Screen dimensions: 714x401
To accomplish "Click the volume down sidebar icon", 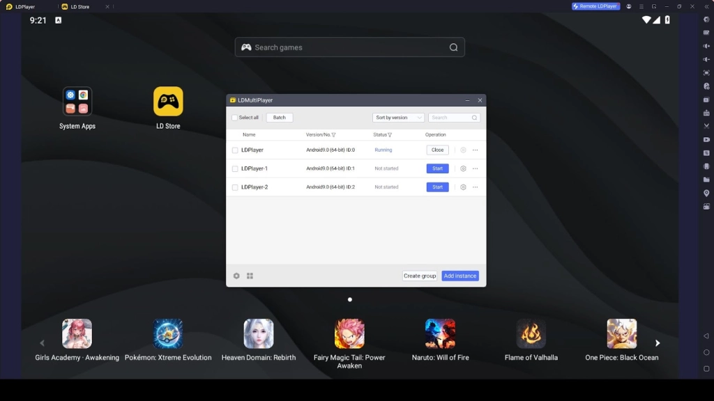I will pos(706,60).
